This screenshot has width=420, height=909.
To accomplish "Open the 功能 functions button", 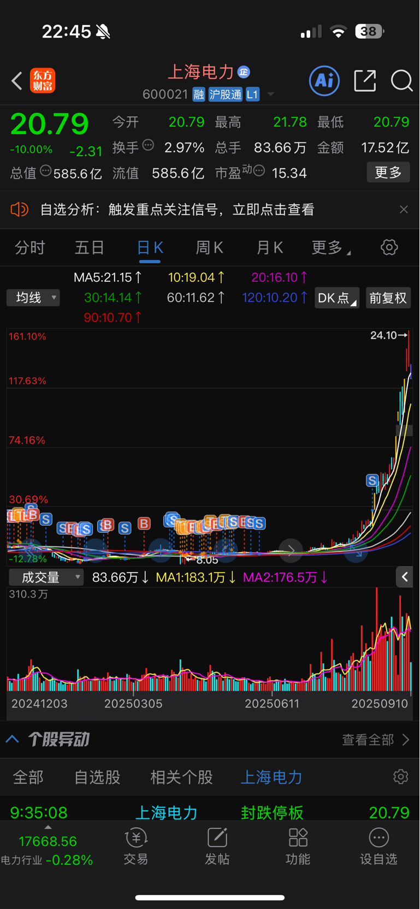I will point(298,847).
